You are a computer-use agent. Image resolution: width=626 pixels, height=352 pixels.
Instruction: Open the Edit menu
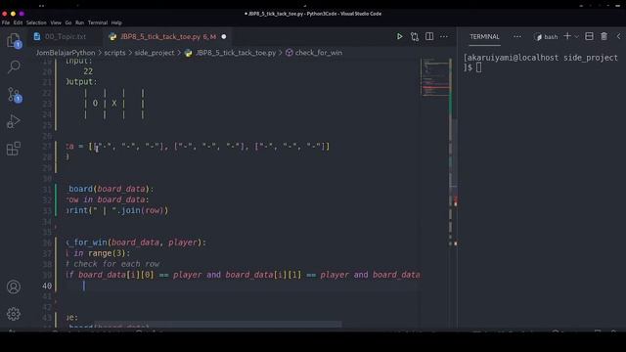tap(18, 22)
